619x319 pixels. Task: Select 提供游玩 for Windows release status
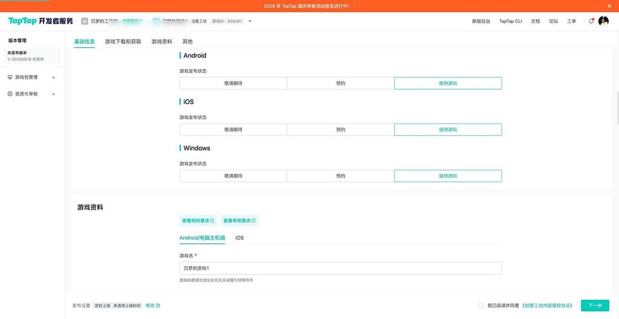click(448, 176)
